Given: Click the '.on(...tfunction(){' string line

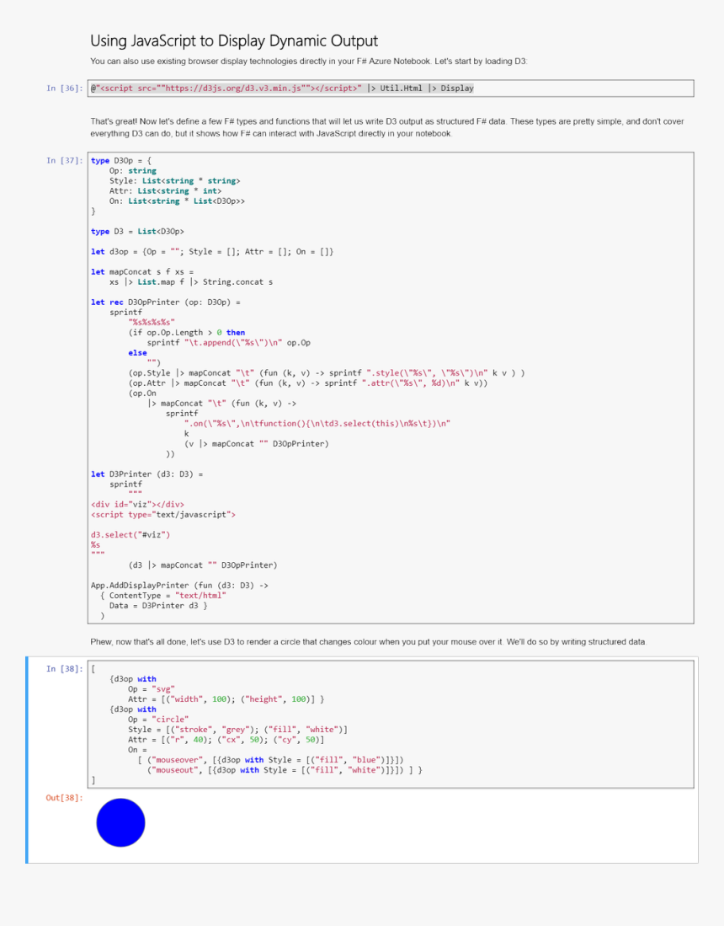Looking at the screenshot, I should tap(317, 424).
